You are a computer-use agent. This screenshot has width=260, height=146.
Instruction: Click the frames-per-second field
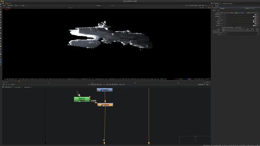[x=4, y=85]
